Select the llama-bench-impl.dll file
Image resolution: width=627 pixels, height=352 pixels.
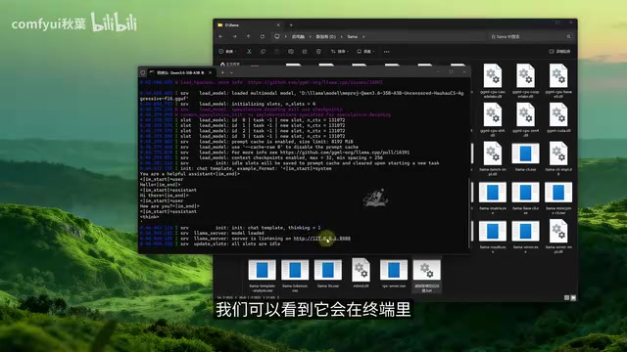[493, 158]
